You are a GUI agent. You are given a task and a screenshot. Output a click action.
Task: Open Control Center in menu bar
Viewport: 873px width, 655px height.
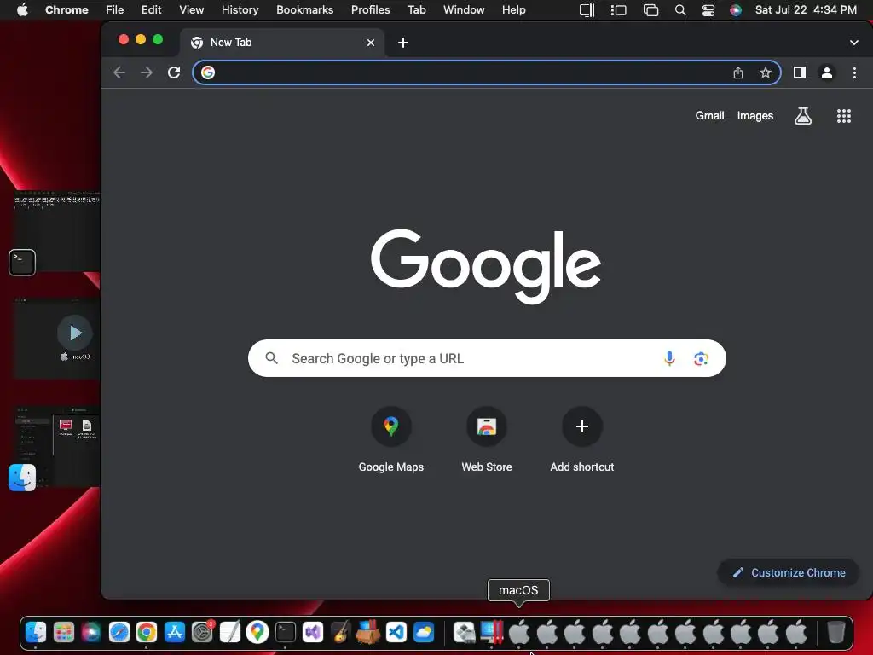pyautogui.click(x=708, y=10)
